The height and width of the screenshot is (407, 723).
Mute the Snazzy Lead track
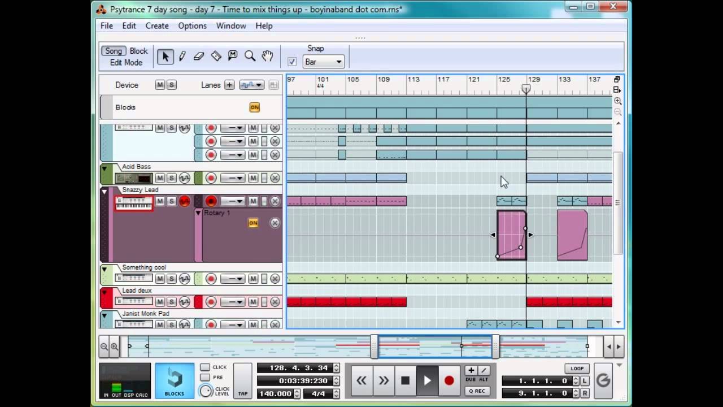(160, 201)
